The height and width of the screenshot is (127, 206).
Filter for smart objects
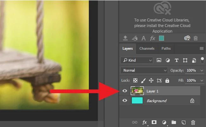click(x=194, y=60)
